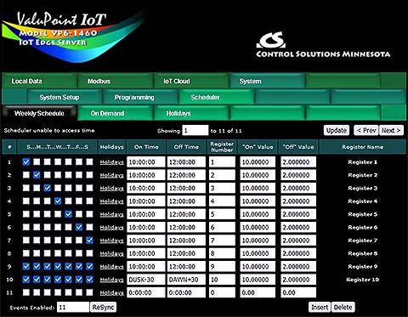Edit On Time 0:00:00 in row 11
The image size is (408, 317).
tap(146, 292)
